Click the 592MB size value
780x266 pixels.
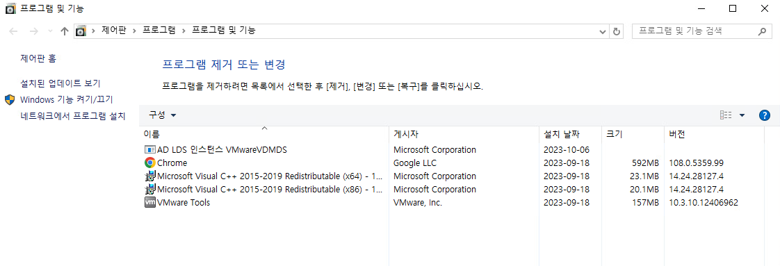point(645,163)
